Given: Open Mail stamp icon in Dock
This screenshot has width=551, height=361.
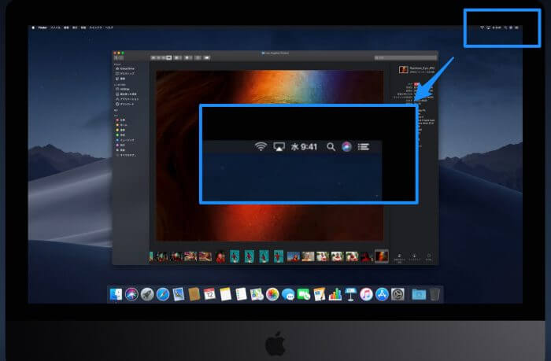Looking at the screenshot, I should point(179,294).
